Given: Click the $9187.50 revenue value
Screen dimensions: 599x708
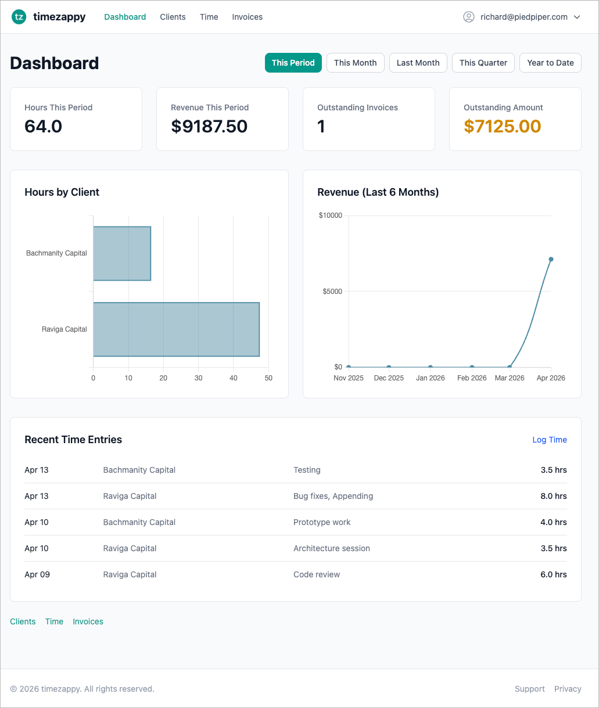Looking at the screenshot, I should [x=209, y=126].
